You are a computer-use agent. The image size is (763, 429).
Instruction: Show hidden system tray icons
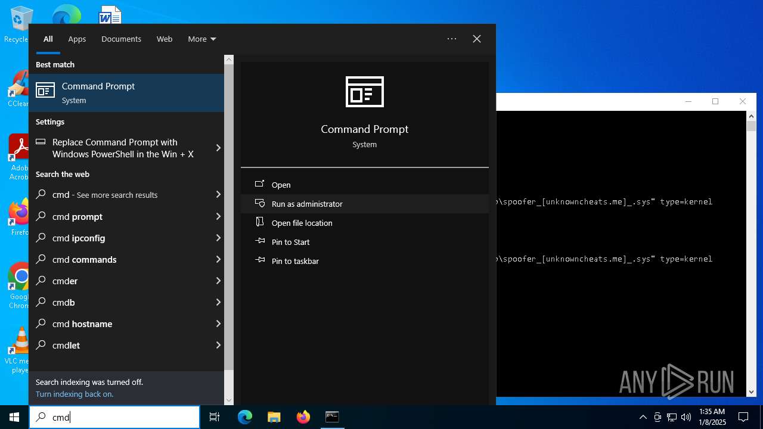pos(643,417)
